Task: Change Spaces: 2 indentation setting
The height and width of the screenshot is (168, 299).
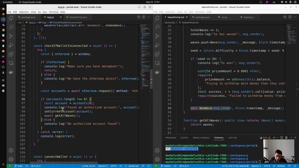Action: click(x=103, y=166)
